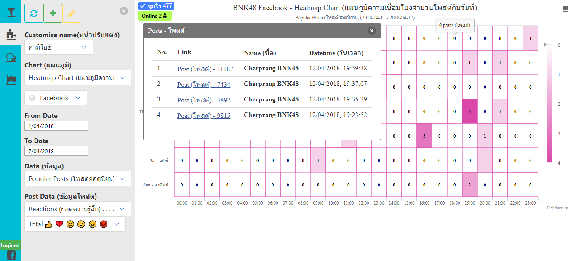Open the Reactions post data dropdown

[x=78, y=209]
